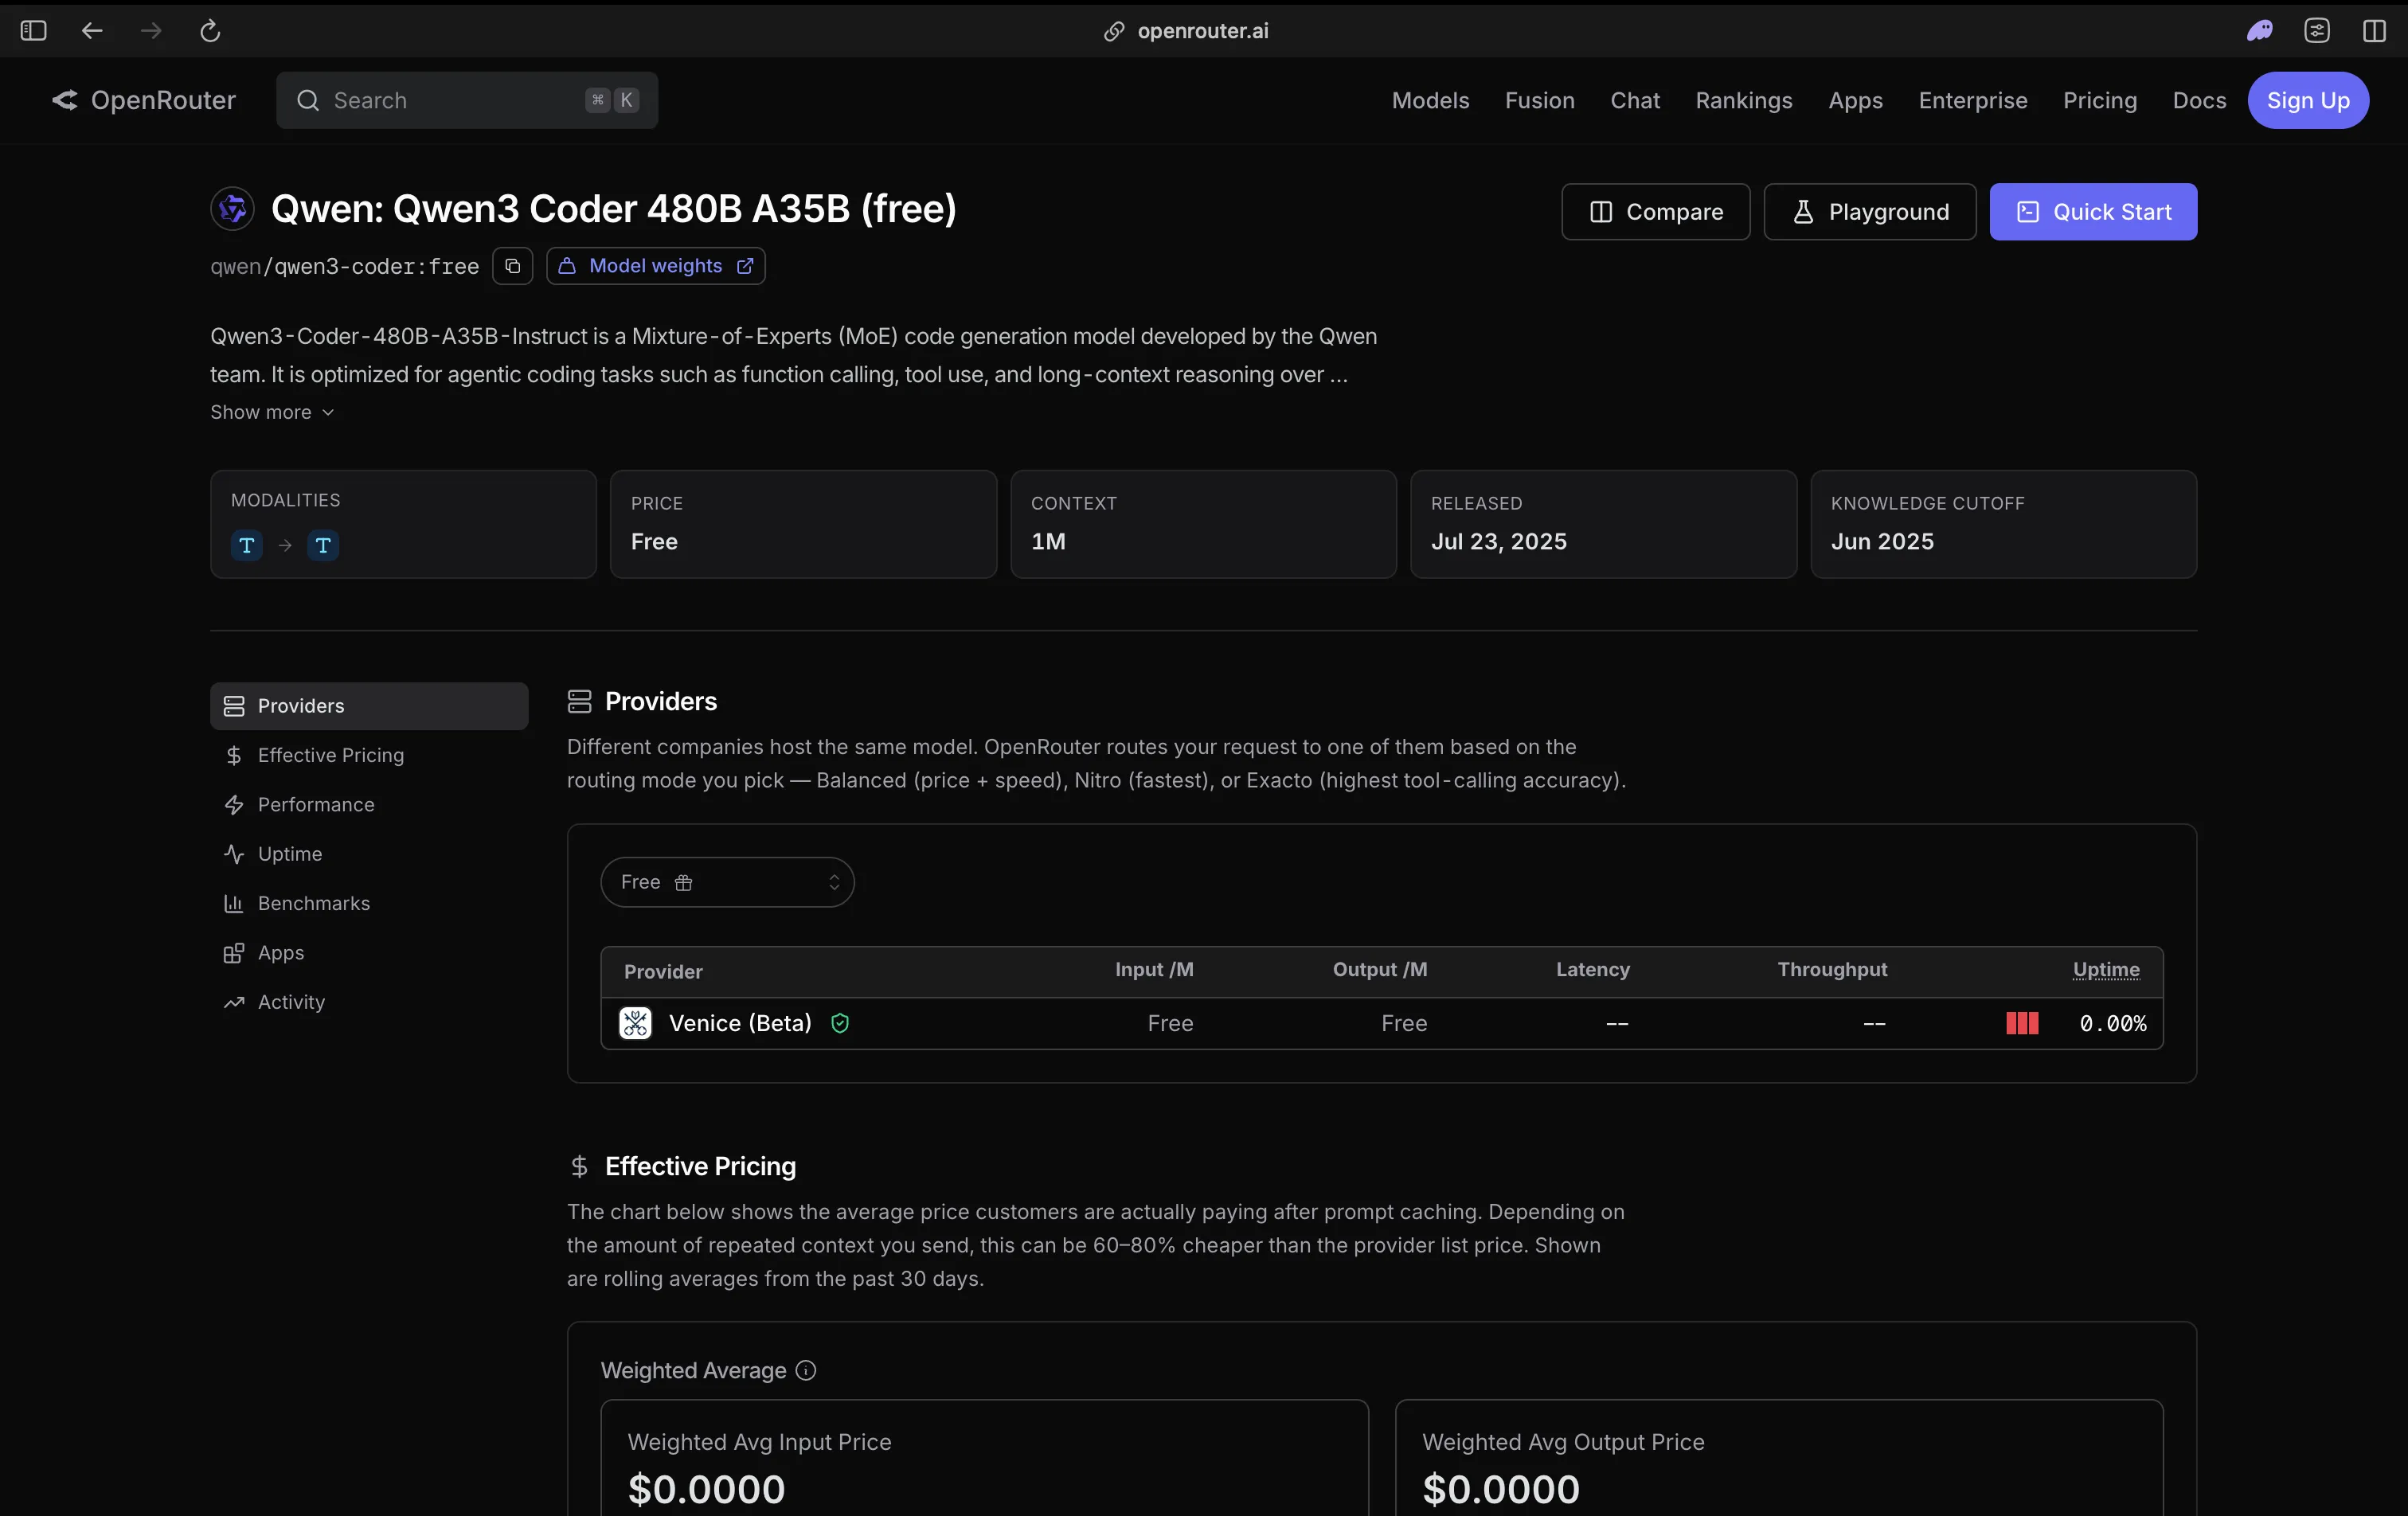
Task: Jump to Benchmarks section in sidebar
Action: [369, 903]
